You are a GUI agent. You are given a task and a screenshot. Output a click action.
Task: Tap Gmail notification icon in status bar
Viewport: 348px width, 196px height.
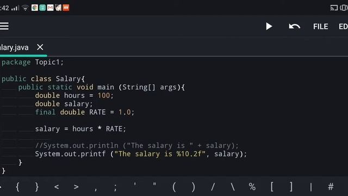(x=51, y=8)
